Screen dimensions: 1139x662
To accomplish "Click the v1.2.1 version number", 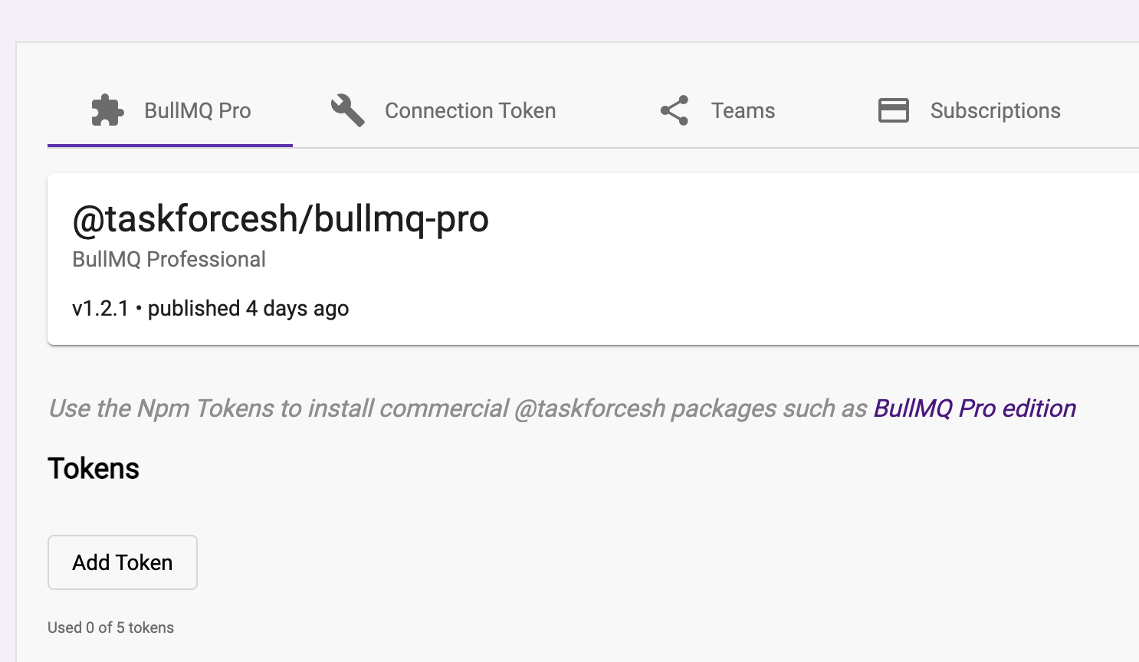I will pyautogui.click(x=100, y=309).
